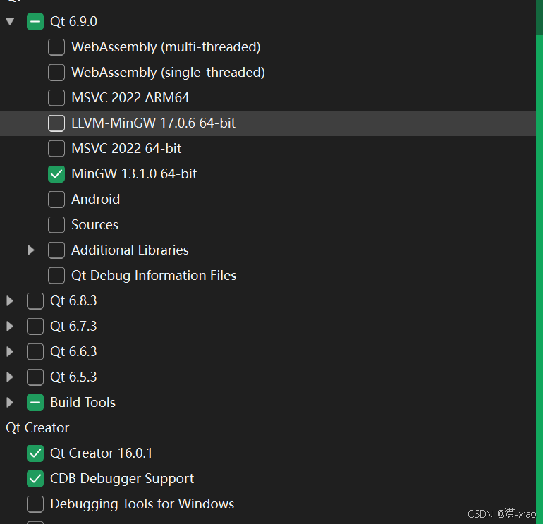Select the 'Qt Creator' section heading
Image resolution: width=543 pixels, height=524 pixels.
pyautogui.click(x=37, y=428)
